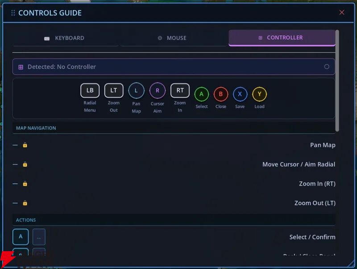This screenshot has height=269, width=357.
Task: Click lock on Move Cursor / Aim Radial row
Action: click(x=25, y=164)
